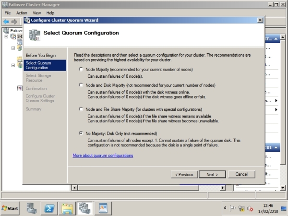This screenshot has height=216, width=288.
Task: Open the Action menu
Action: (22, 13)
